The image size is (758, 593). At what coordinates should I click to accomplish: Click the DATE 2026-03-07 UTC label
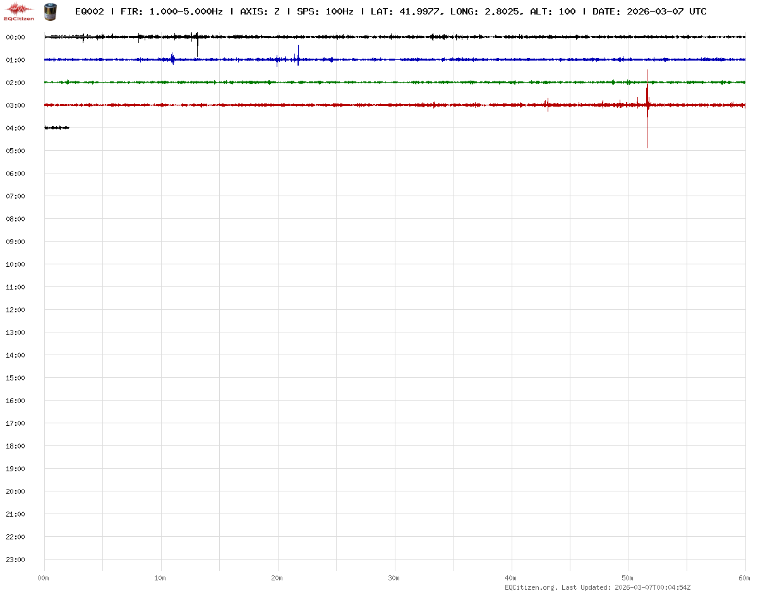coord(649,11)
